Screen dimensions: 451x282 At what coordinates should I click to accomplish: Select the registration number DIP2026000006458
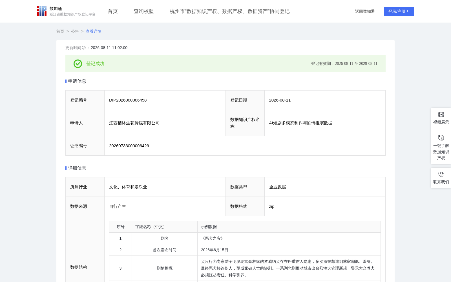pos(128,100)
